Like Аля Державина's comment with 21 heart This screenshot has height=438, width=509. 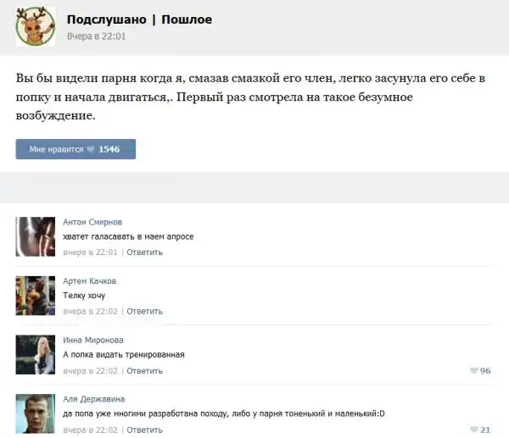(x=473, y=430)
